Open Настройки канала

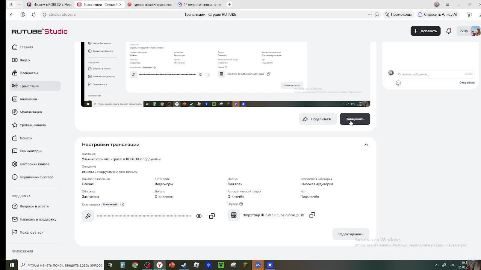point(35,164)
